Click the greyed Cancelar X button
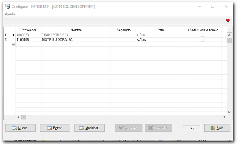This screenshot has height=144, width=237. [158, 128]
